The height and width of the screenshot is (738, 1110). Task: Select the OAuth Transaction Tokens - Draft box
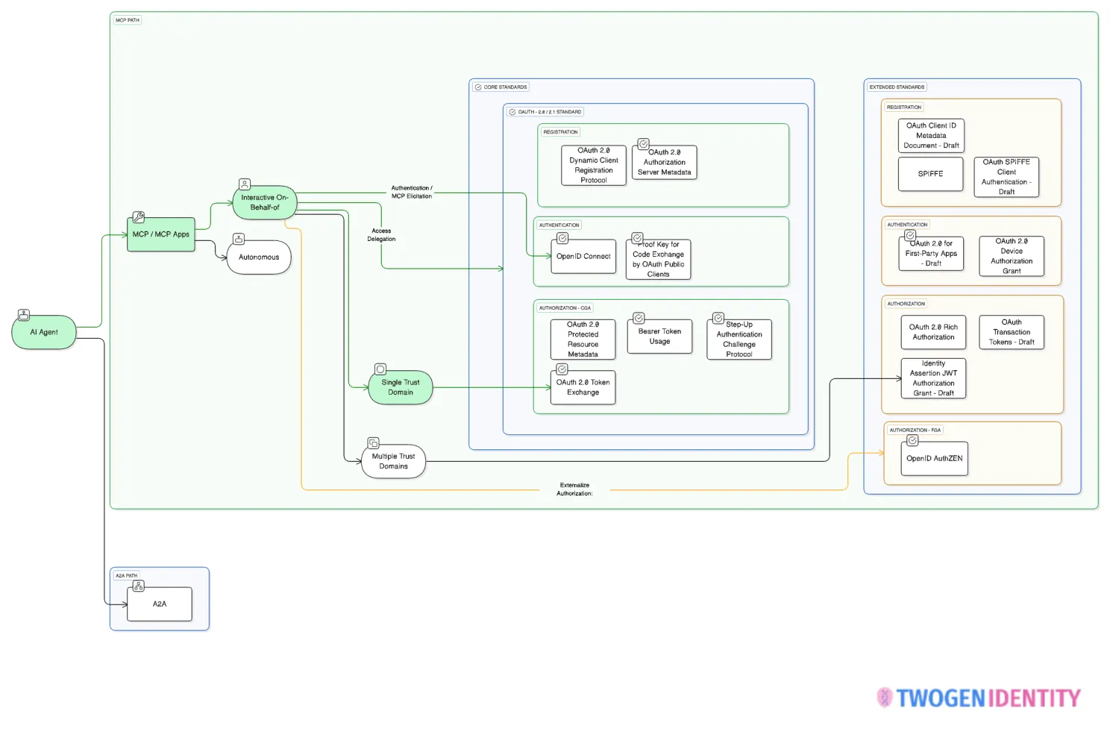tap(1012, 332)
